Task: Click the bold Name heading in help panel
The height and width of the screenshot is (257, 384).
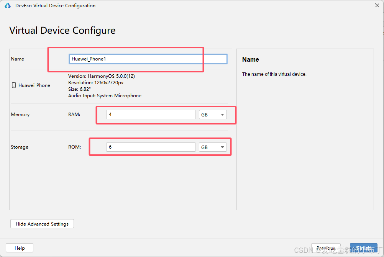Action: pyautogui.click(x=251, y=59)
